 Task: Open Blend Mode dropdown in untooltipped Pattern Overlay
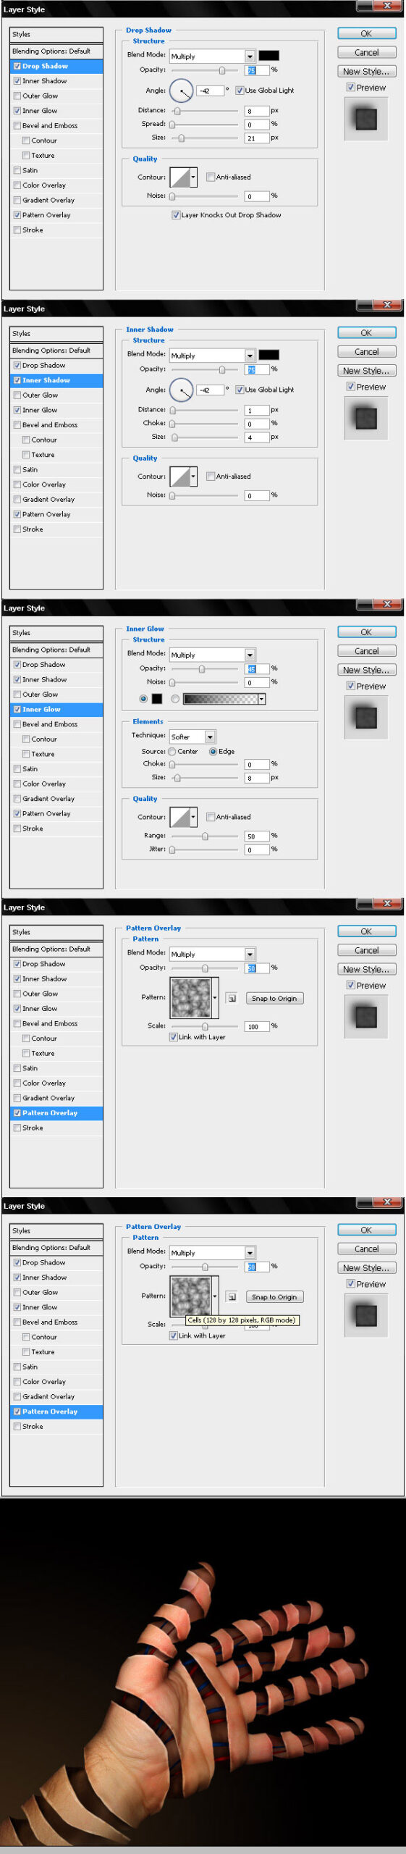212,954
